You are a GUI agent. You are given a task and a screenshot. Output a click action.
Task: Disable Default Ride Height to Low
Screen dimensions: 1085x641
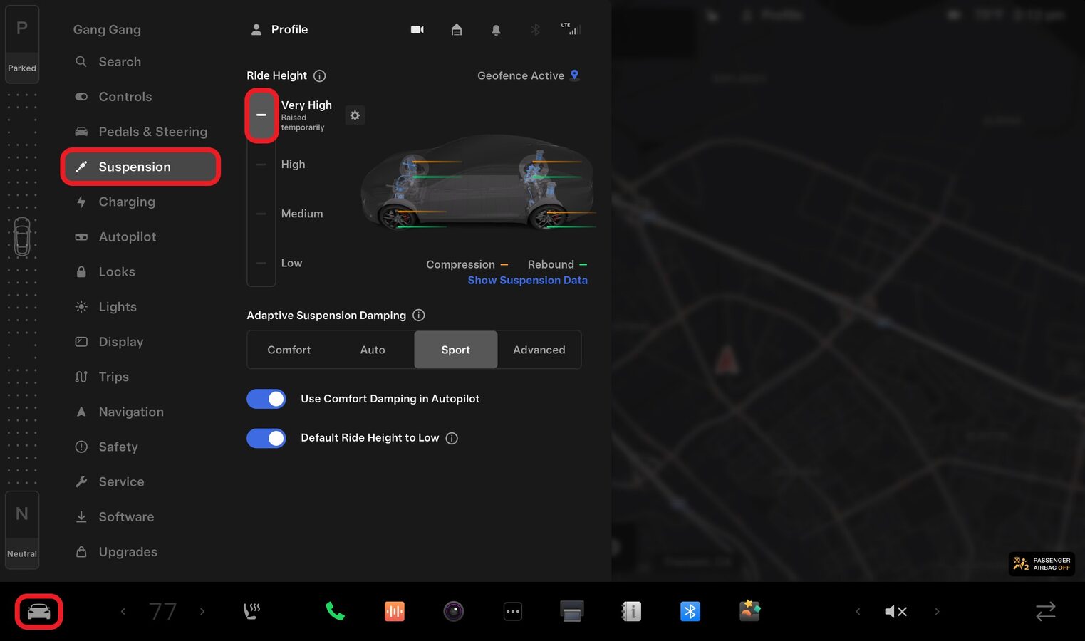pyautogui.click(x=266, y=438)
